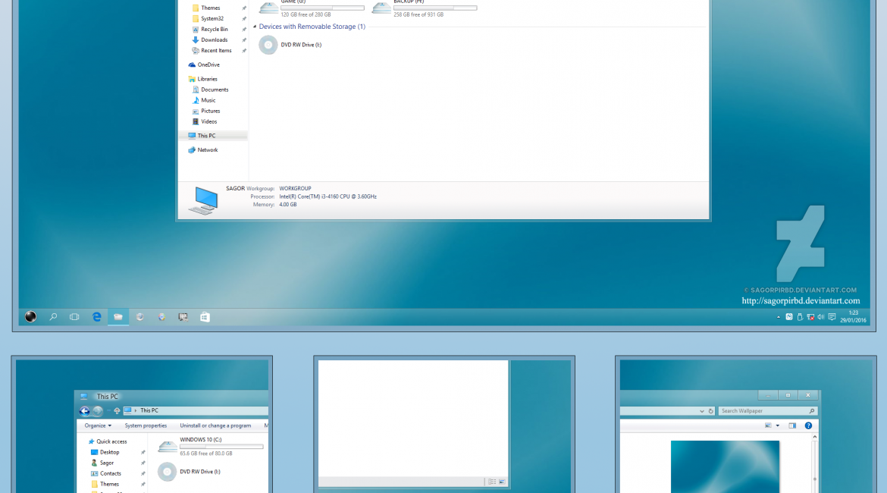
Task: Switch to details view in middle preview
Action: 492,482
